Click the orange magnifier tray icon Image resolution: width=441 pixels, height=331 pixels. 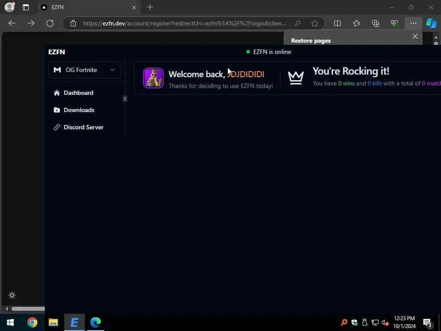click(344, 322)
